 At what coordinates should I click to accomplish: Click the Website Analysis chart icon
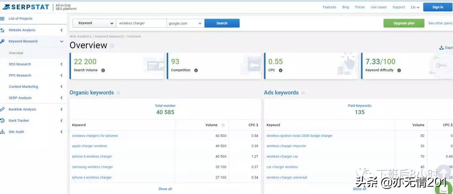[x=3, y=30]
